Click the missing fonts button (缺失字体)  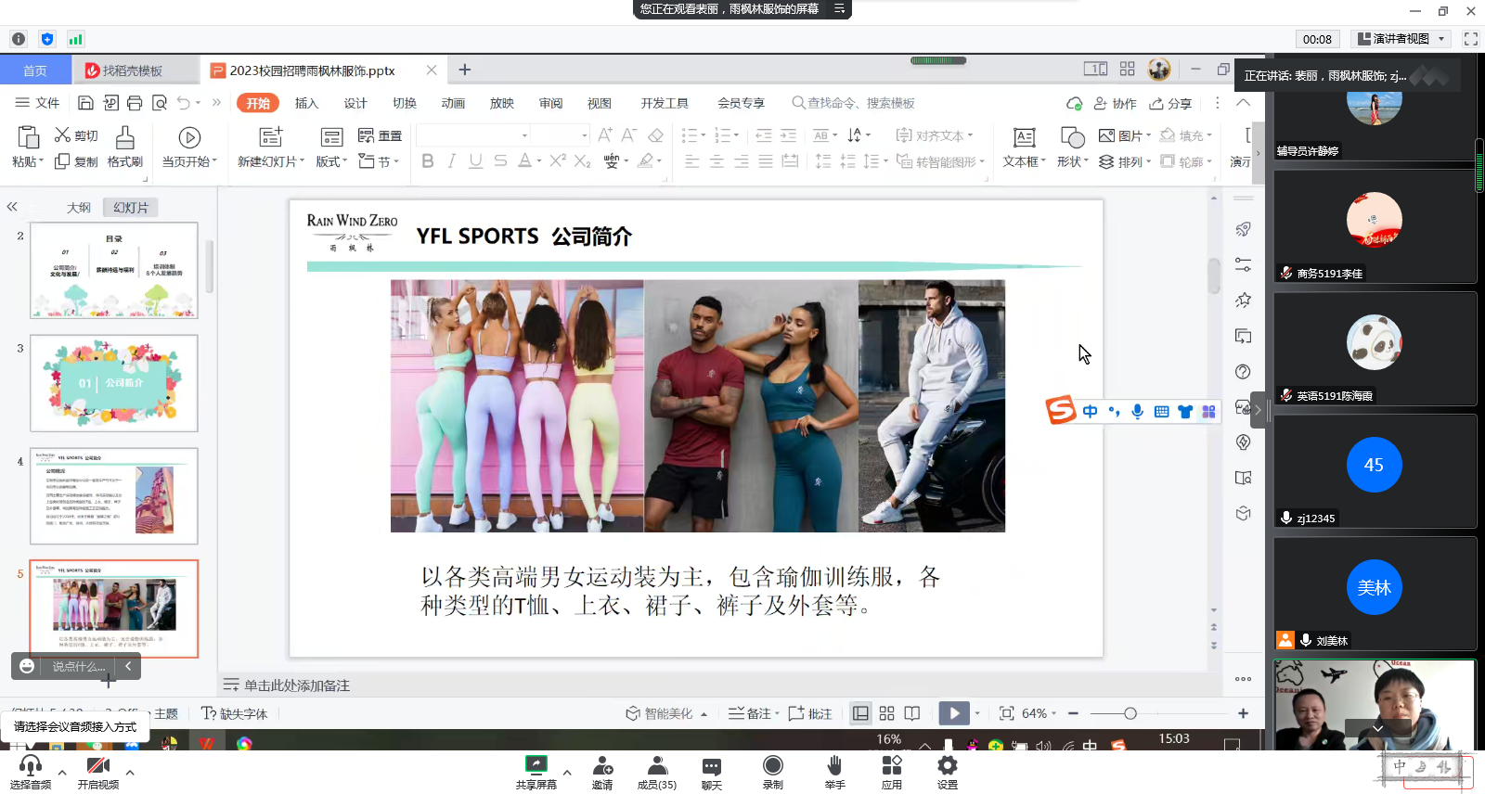(x=235, y=713)
